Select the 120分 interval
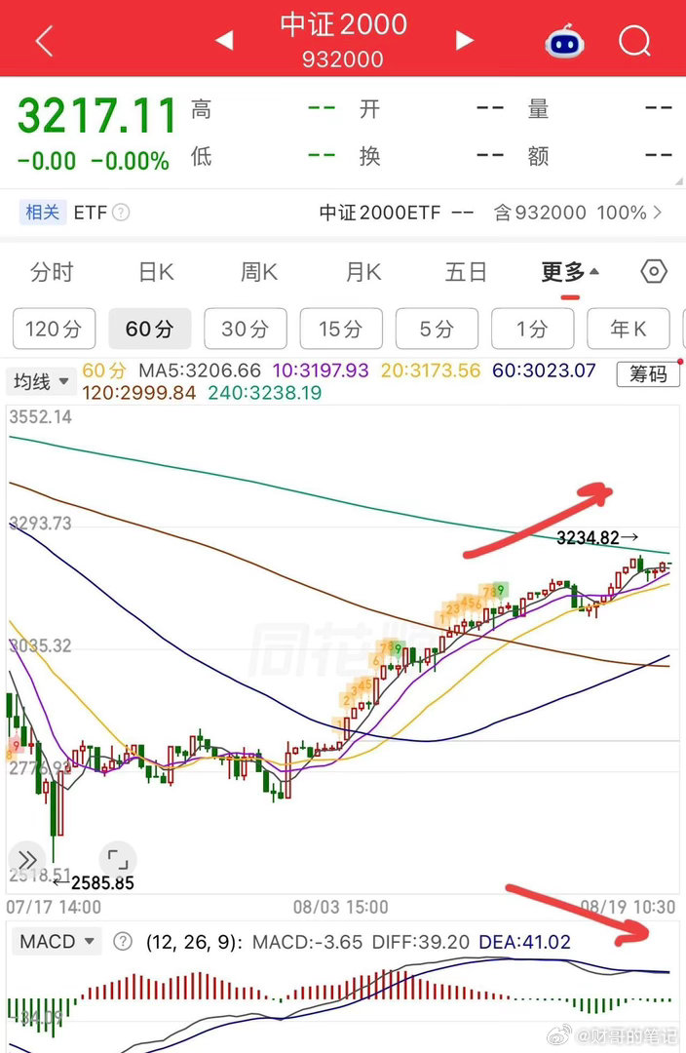686x1053 pixels. 54,330
